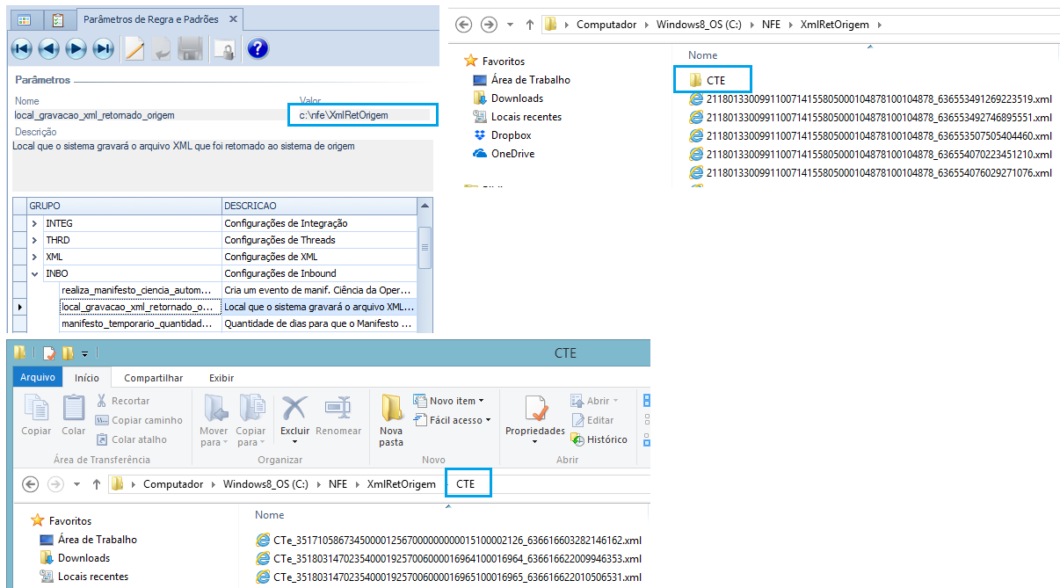Viewport: 1060px width, 588px height.
Task: Click Recortar scissors in the ribbon
Action: (x=123, y=401)
